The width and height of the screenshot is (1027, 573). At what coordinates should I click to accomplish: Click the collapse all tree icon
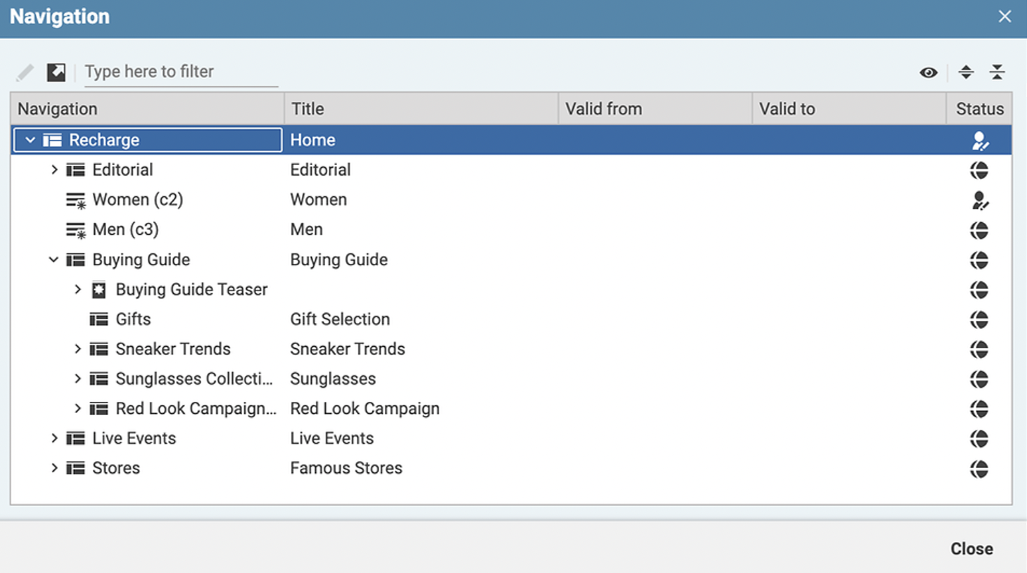(997, 72)
